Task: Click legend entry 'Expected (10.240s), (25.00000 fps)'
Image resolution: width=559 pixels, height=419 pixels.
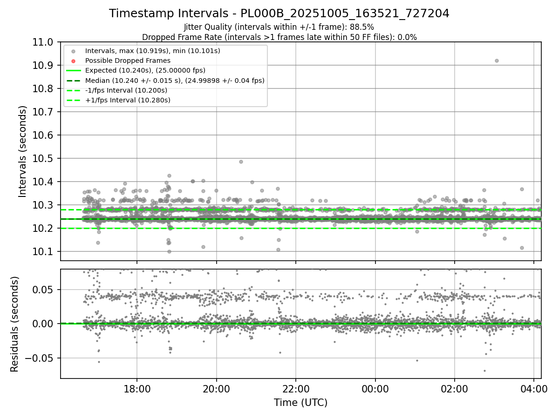Action: pos(145,70)
